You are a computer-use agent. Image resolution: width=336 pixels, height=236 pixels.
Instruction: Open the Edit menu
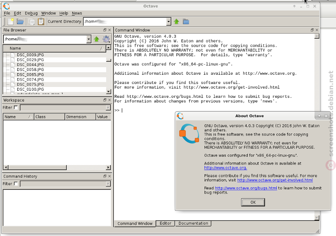(x=17, y=13)
